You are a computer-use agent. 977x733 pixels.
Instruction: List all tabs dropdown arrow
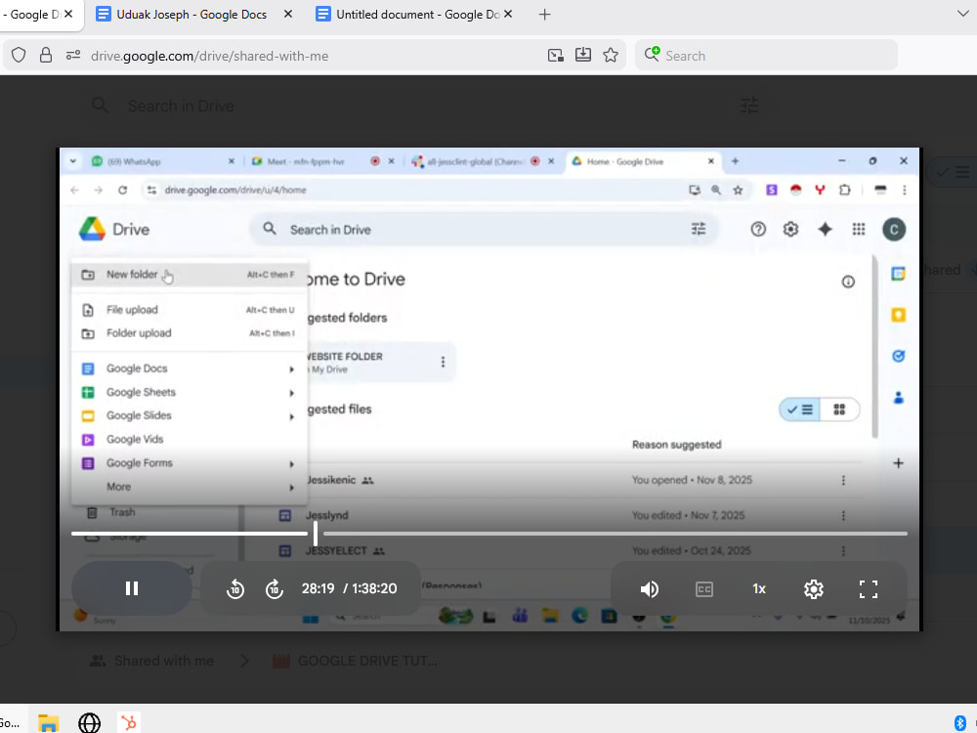(962, 14)
